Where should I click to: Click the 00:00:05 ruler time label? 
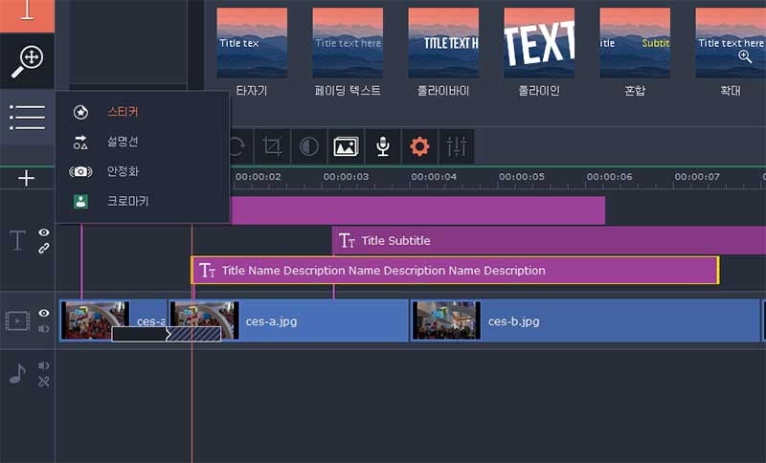522,177
